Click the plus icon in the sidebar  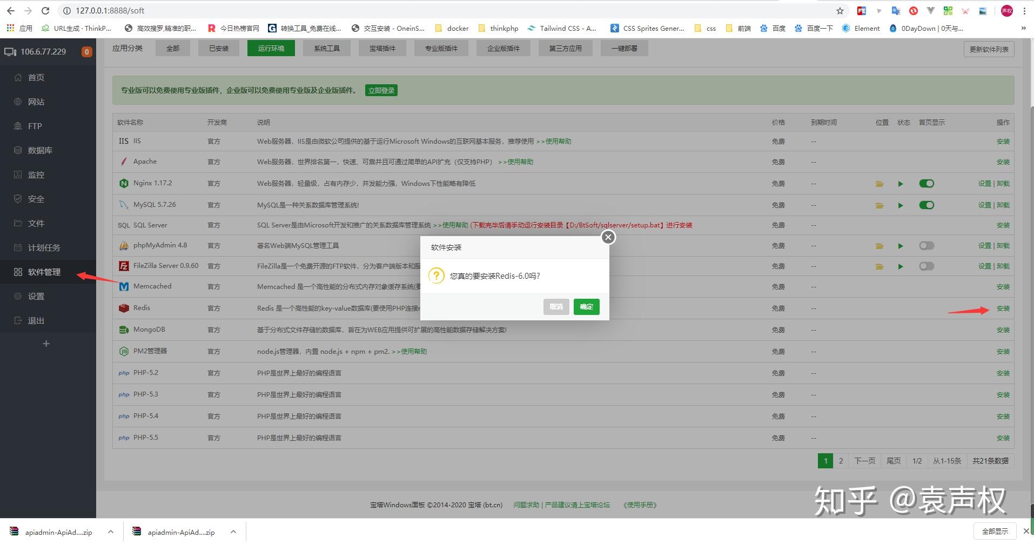click(46, 344)
